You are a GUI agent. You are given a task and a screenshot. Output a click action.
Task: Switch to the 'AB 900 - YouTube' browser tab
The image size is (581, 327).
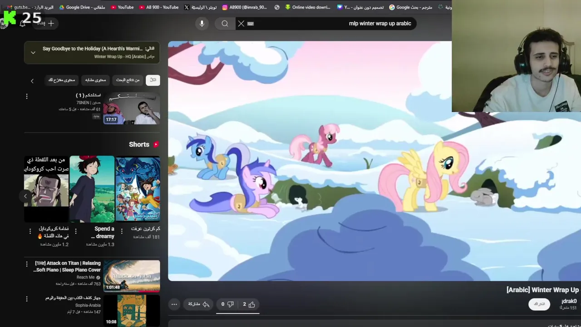[158, 7]
